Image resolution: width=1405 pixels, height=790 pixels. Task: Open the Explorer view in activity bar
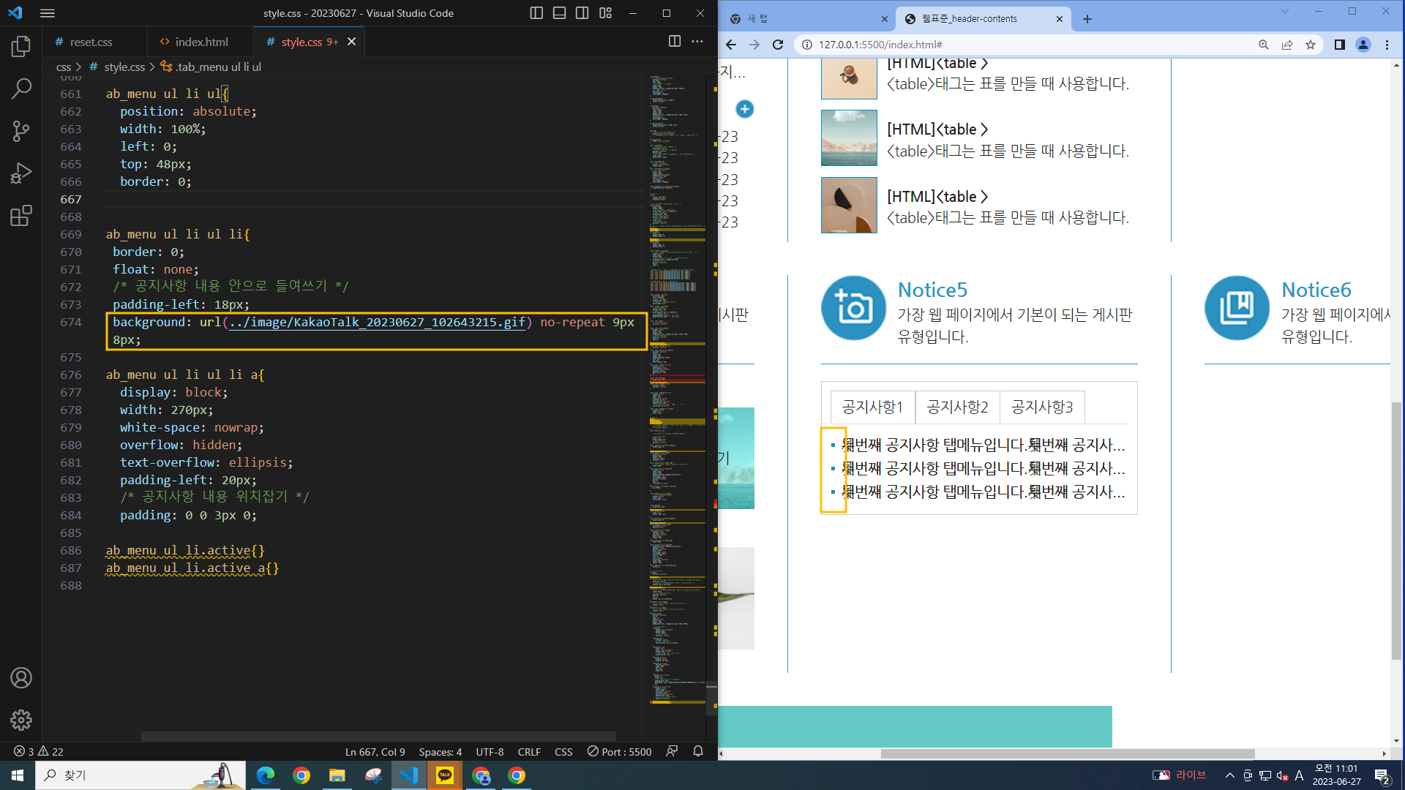[21, 47]
